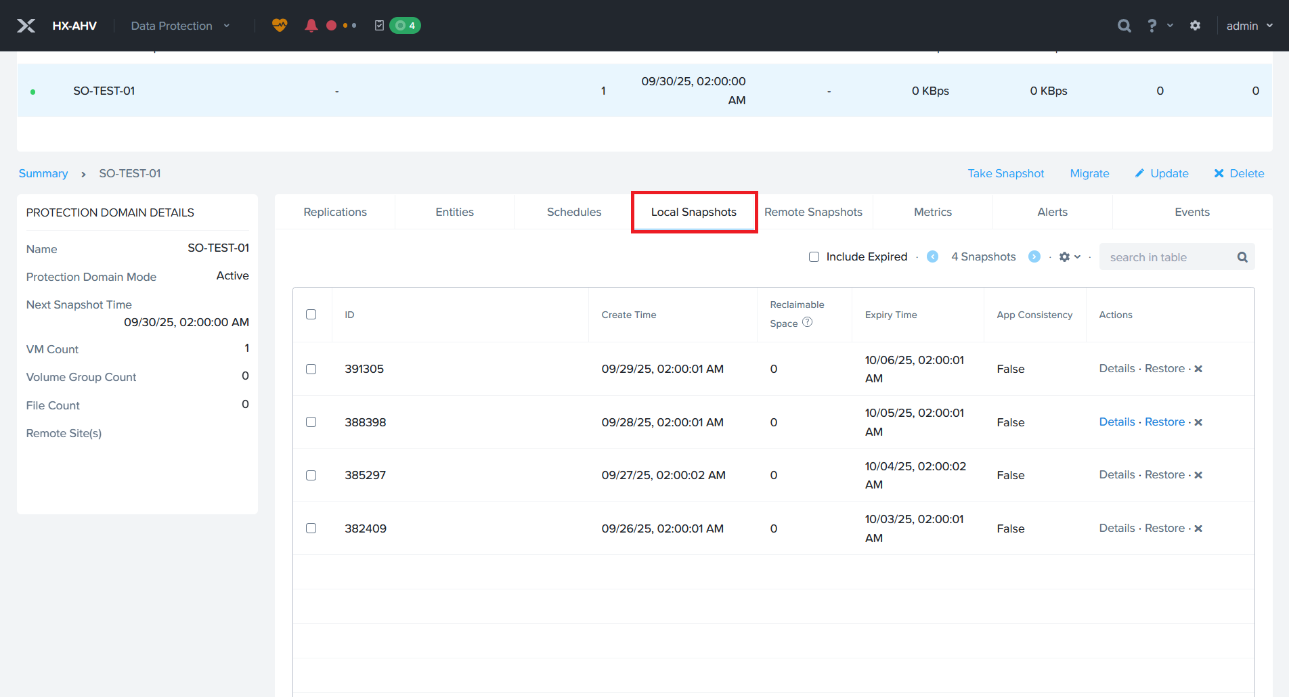Delete snapshot 391305 with the X icon
This screenshot has width=1289, height=697.
[x=1198, y=369]
